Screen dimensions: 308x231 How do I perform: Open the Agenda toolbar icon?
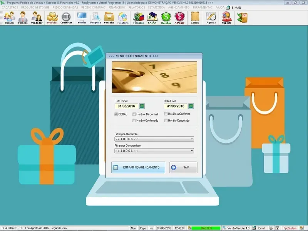[211, 17]
